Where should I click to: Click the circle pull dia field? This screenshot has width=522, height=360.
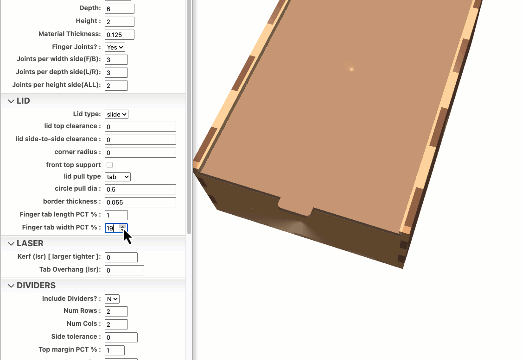(x=140, y=189)
